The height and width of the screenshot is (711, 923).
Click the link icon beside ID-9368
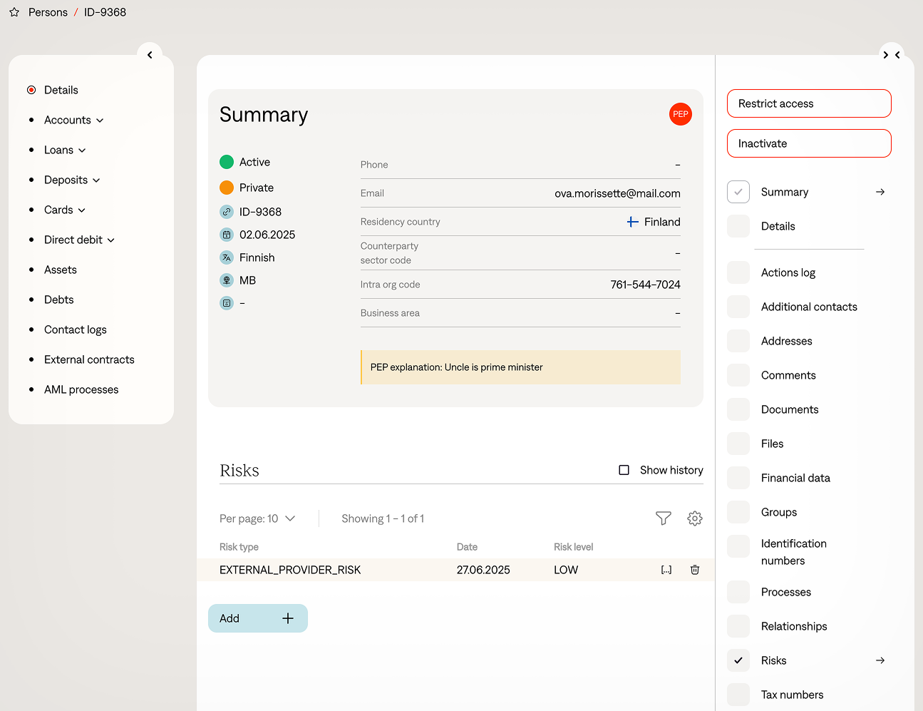click(x=227, y=212)
